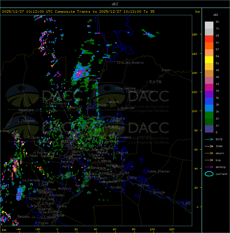Click the Villavicencio place label
The height and width of the screenshot is (233, 230).
tap(56, 103)
